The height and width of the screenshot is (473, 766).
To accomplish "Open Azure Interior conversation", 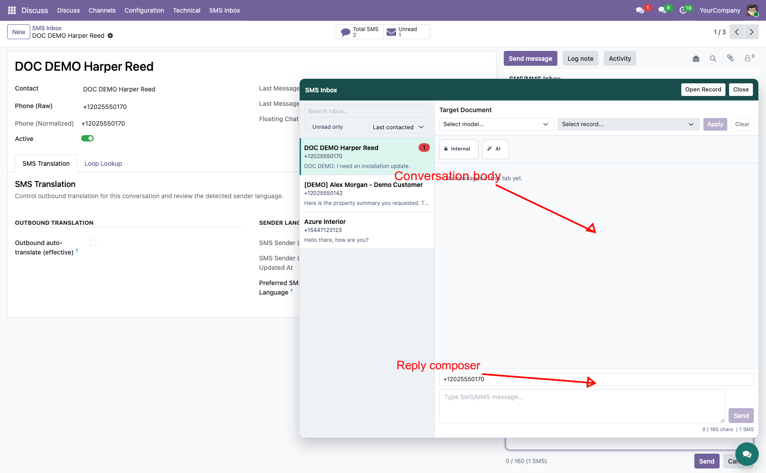I will [x=367, y=231].
